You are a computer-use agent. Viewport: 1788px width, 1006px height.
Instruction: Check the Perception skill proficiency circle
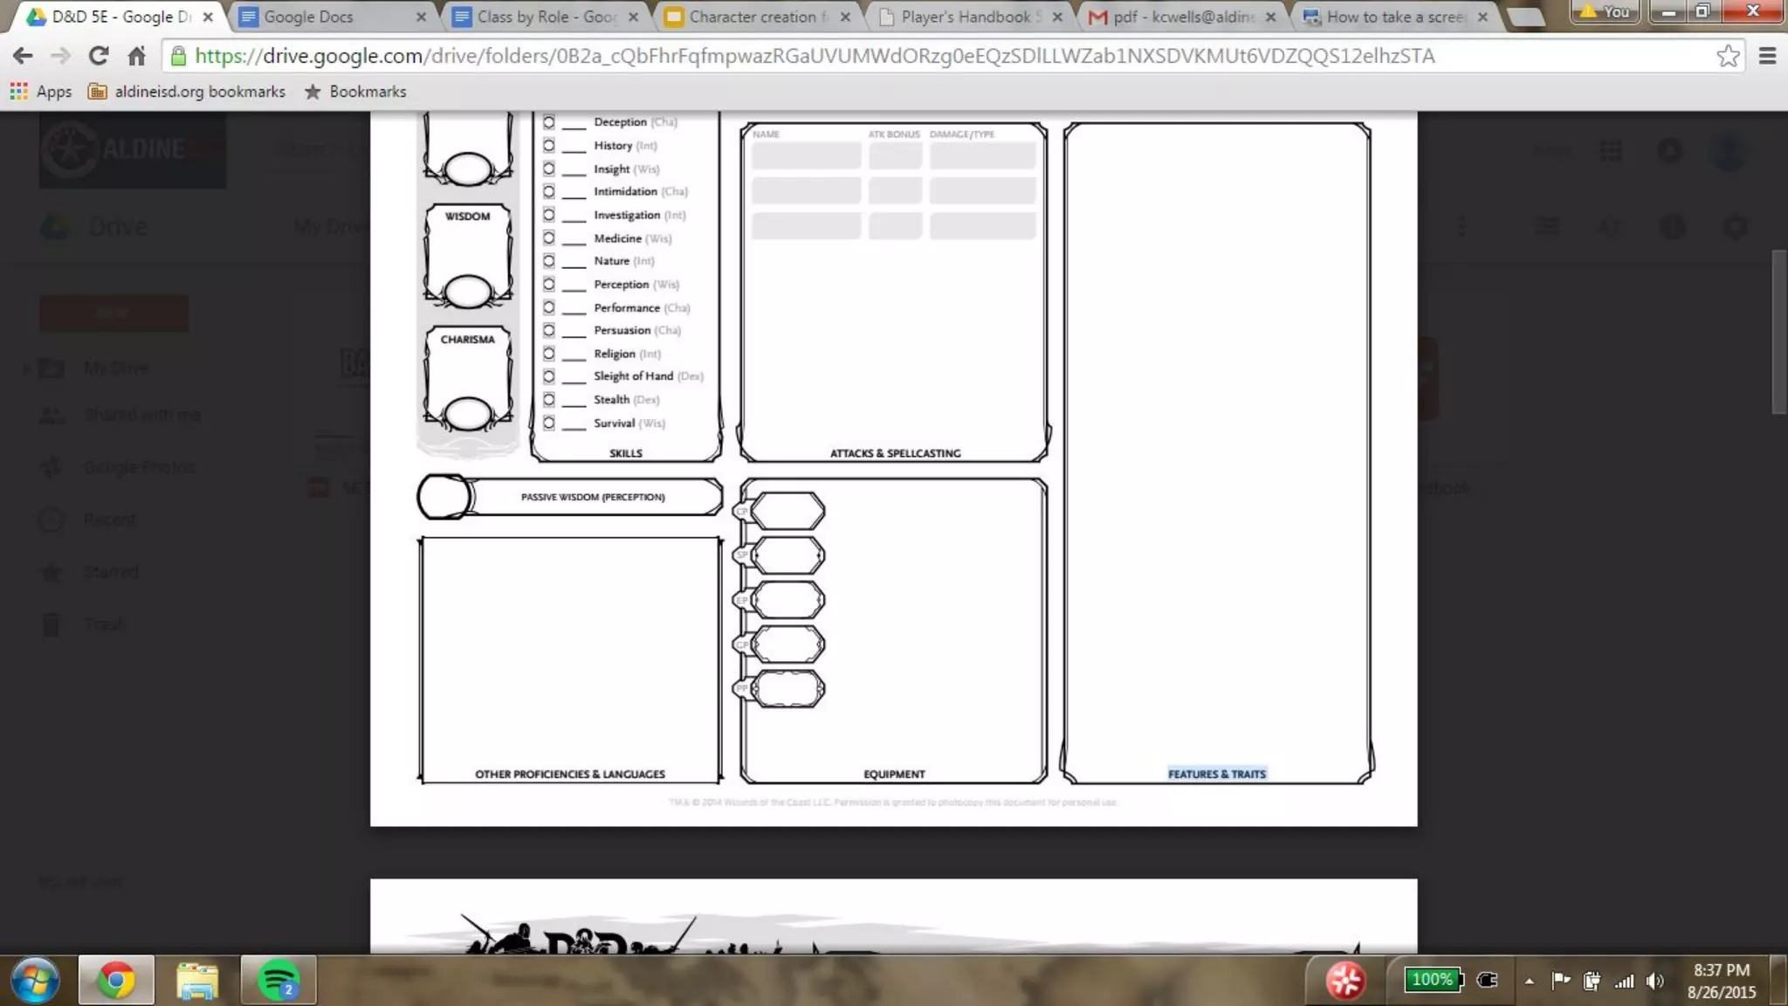click(549, 285)
